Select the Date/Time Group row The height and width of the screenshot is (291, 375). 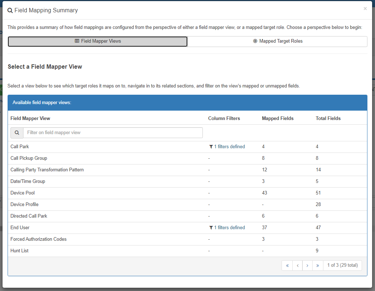point(28,181)
